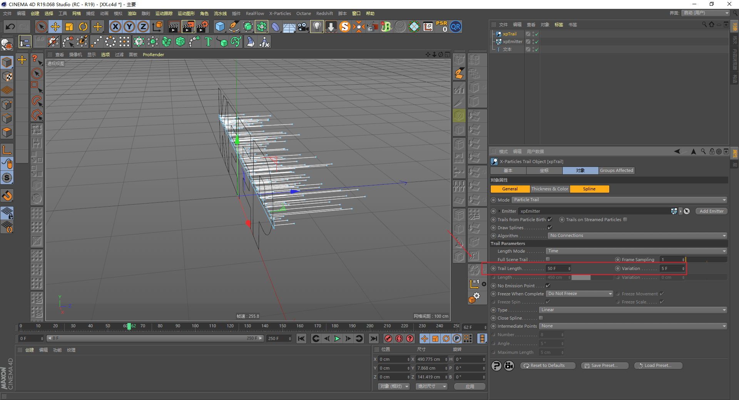Click the orange S plugin icon
Screen dimensions: 739x400
pyautogui.click(x=345, y=27)
